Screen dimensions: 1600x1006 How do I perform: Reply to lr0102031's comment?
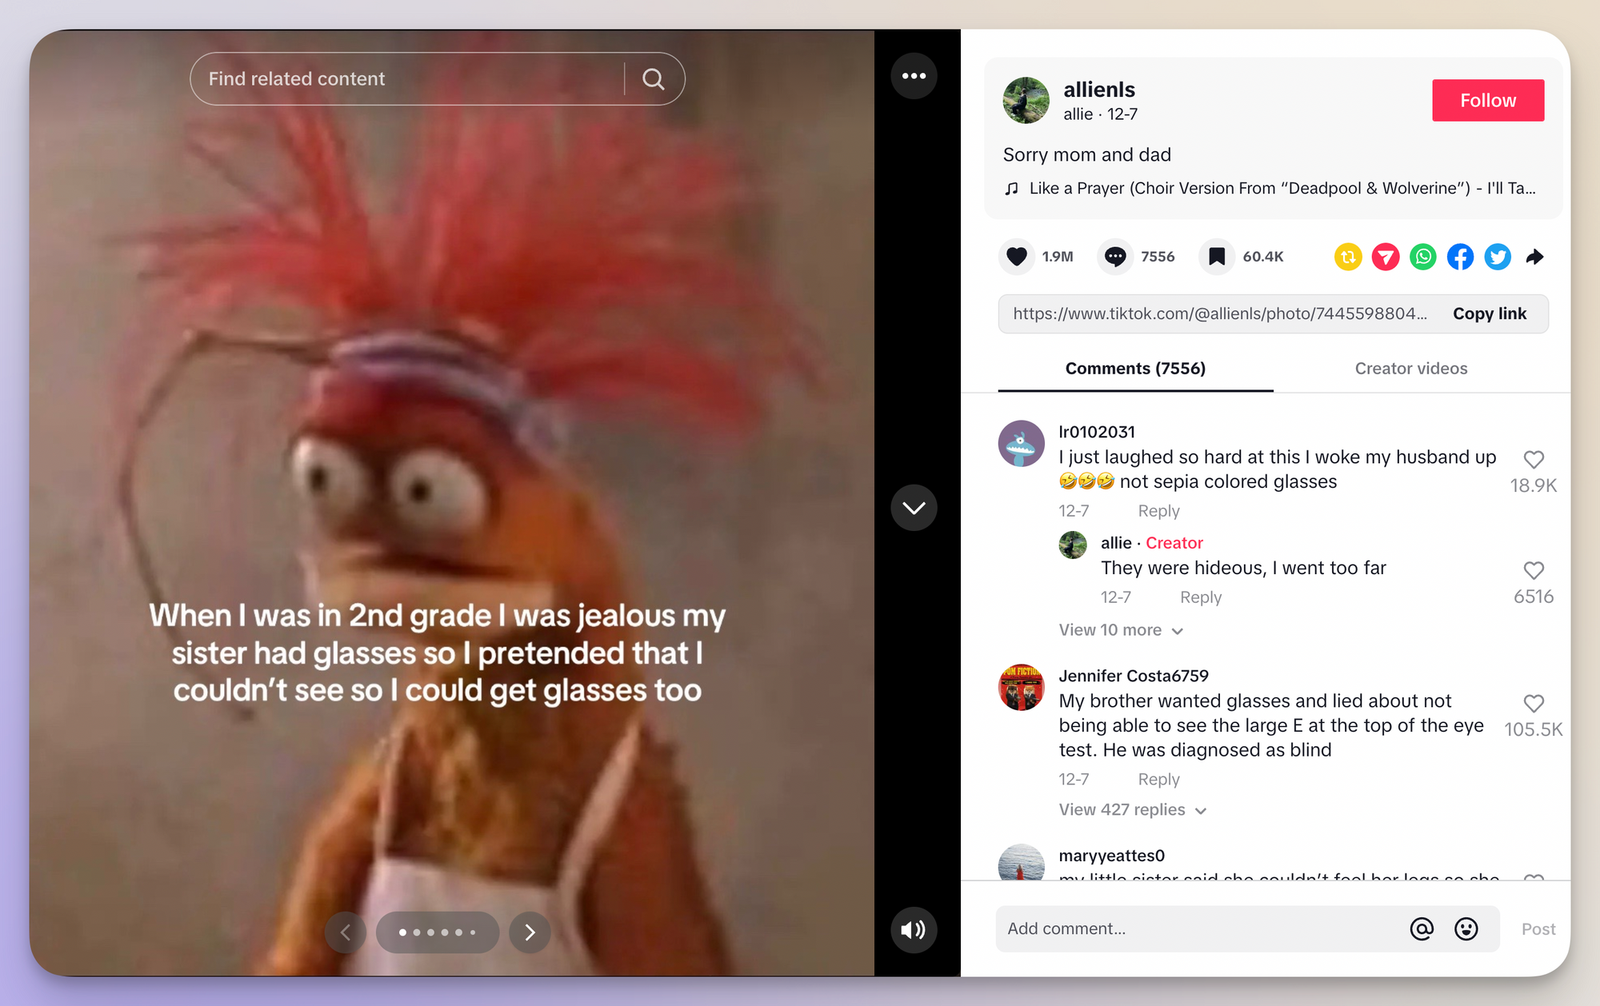[1158, 511]
